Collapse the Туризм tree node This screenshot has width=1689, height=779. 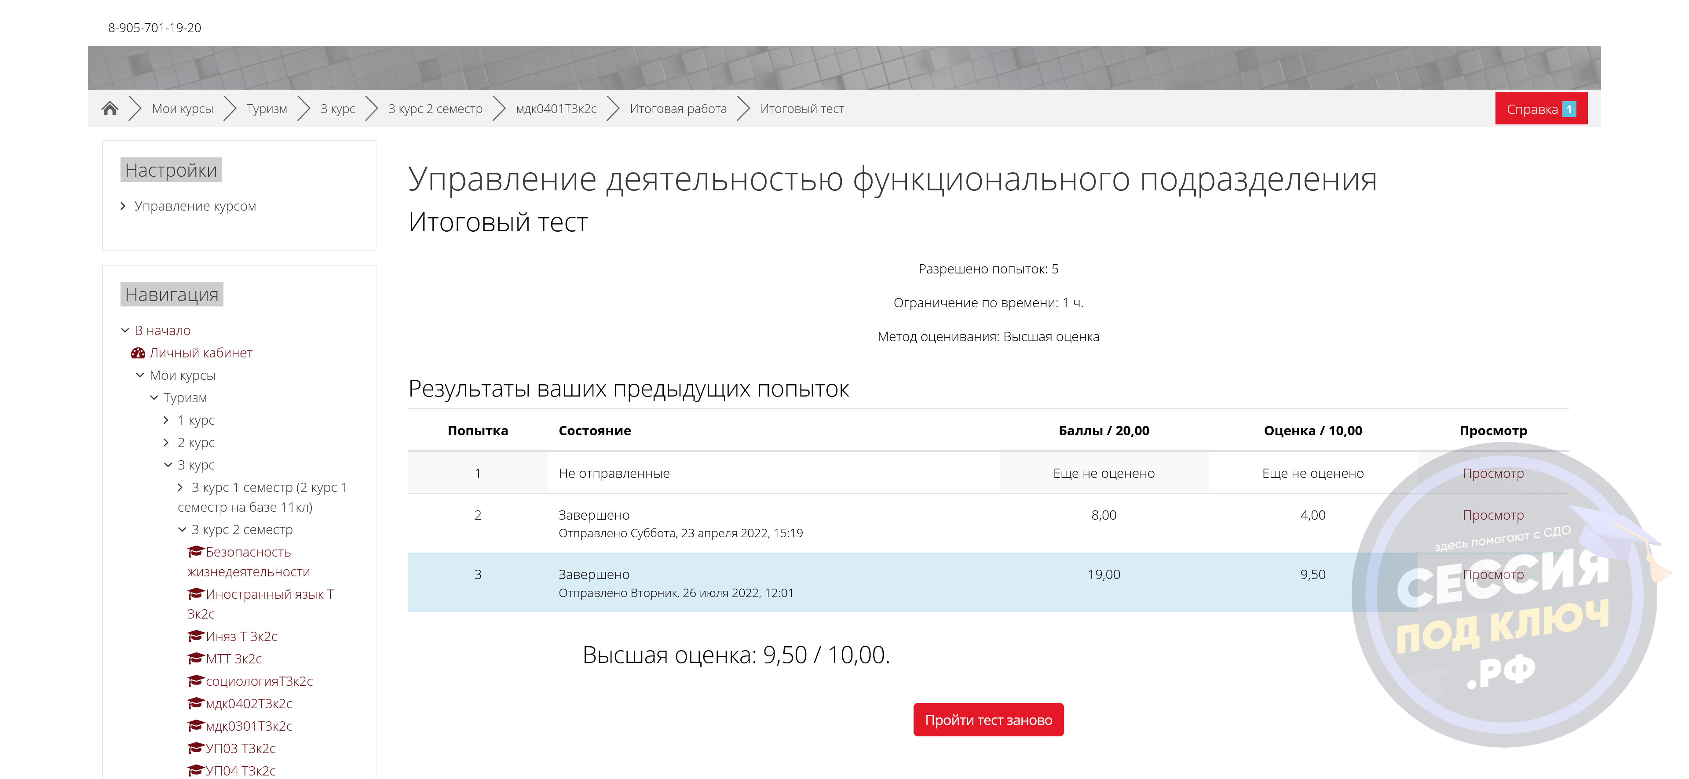(154, 398)
